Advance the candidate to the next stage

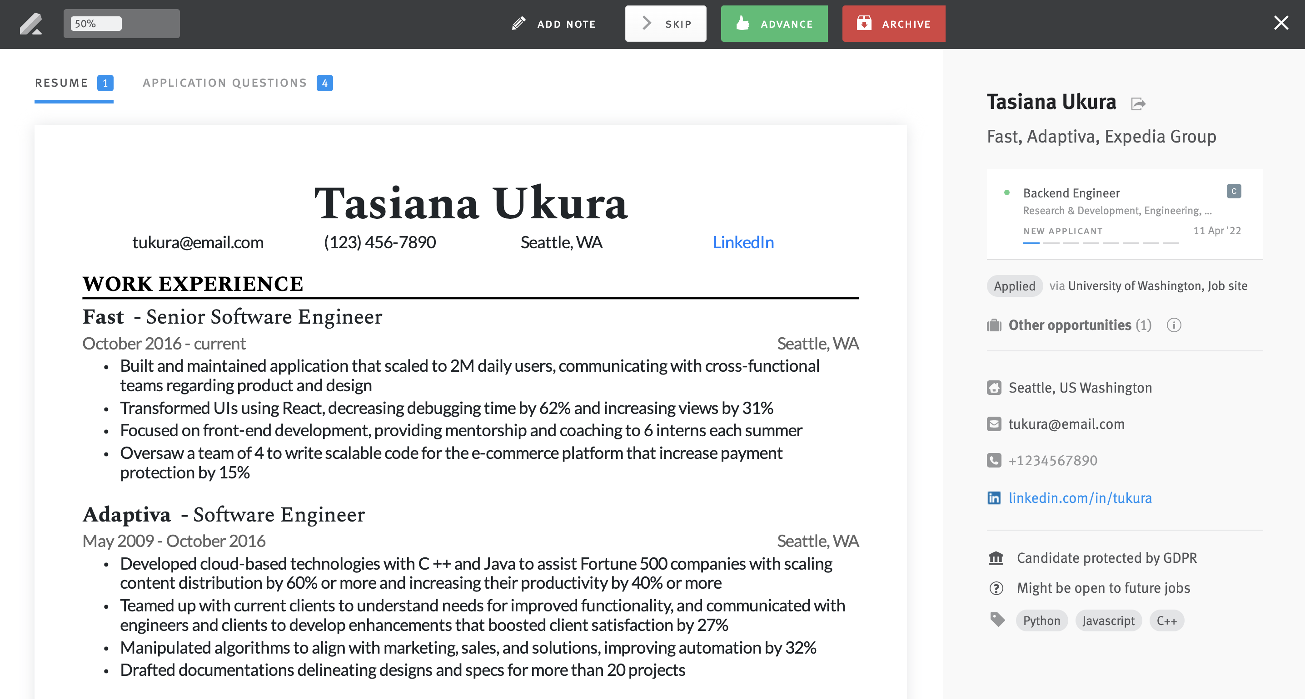[774, 23]
